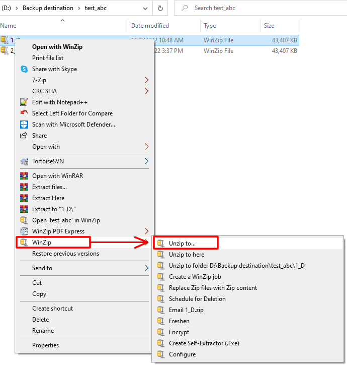Screen dimensions: 347x365
Task: Click the TortoiseSVN icon
Action: (24, 161)
